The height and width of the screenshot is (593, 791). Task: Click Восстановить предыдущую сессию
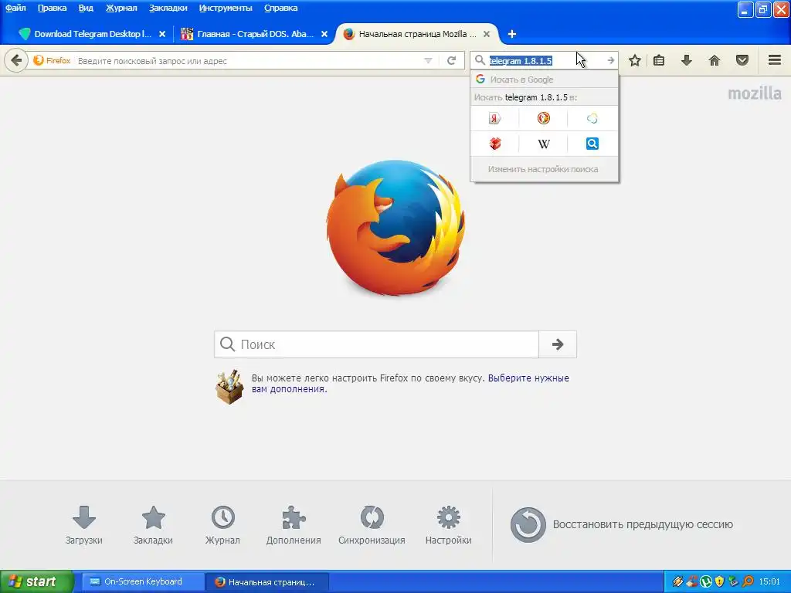pyautogui.click(x=622, y=524)
